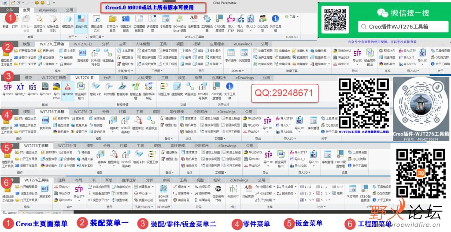This screenshot has height=232, width=451.
Task: Open the 继承迁移 tab
Action: (x=128, y=180)
